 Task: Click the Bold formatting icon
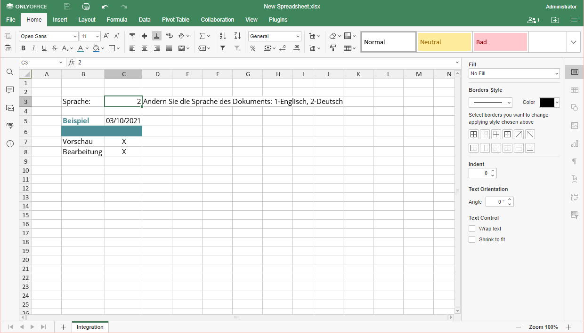[x=23, y=48]
